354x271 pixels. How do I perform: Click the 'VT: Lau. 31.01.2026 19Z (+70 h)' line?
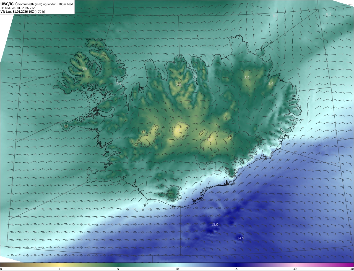pos(23,12)
